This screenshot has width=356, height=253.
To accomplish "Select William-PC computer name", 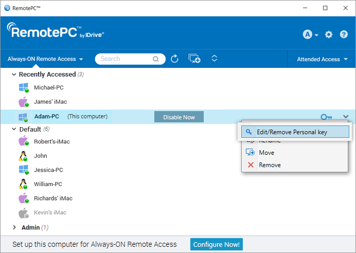I will [48, 184].
